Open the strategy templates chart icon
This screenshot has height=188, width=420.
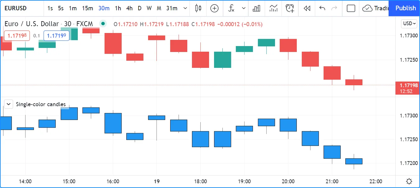(273, 8)
